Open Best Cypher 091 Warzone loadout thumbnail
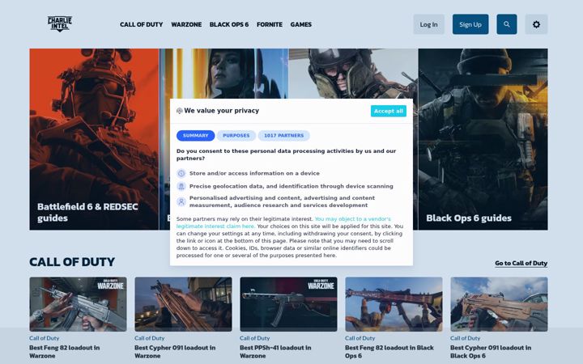Viewport: 583px width, 364px height. click(183, 304)
